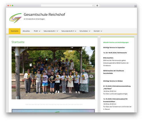Viewport: 143px width, 121px height.
Task: Download Abfahrtszeiten der Schulbusse link
Action: click(114, 72)
